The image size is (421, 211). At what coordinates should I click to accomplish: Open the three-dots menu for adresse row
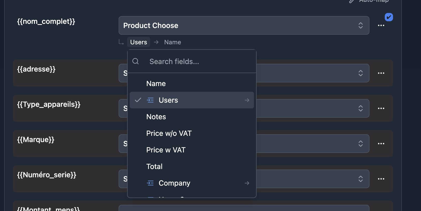pos(381,73)
